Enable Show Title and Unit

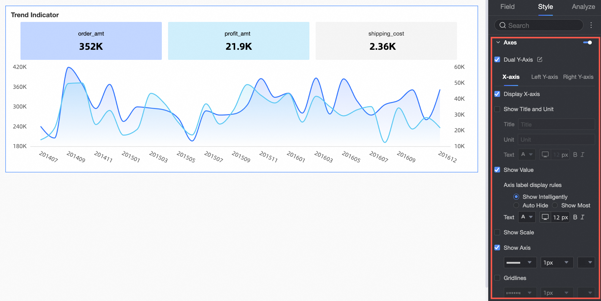point(497,109)
